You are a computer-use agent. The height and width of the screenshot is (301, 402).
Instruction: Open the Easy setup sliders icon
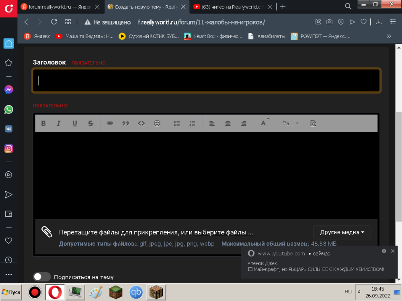pyautogui.click(x=393, y=22)
